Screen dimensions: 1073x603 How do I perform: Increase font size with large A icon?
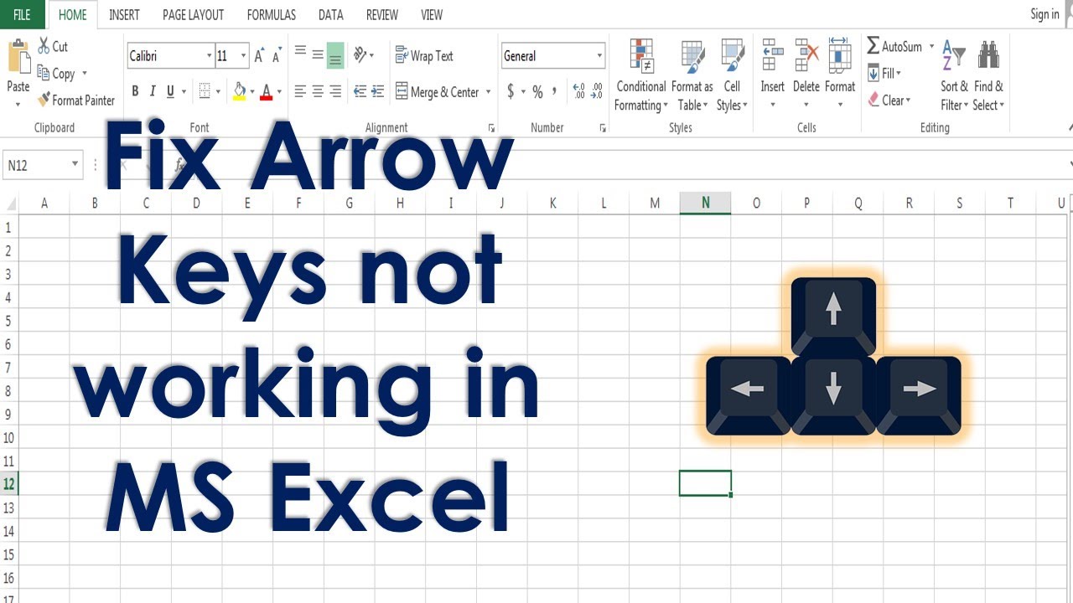[x=259, y=56]
